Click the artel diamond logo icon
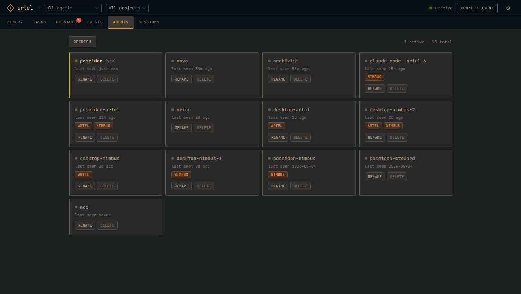521x294 pixels. [10, 8]
